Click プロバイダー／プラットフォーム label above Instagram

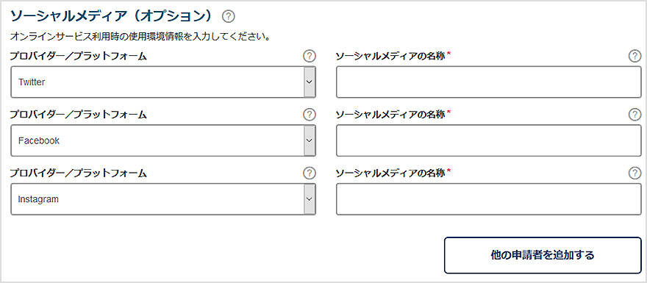point(79,173)
